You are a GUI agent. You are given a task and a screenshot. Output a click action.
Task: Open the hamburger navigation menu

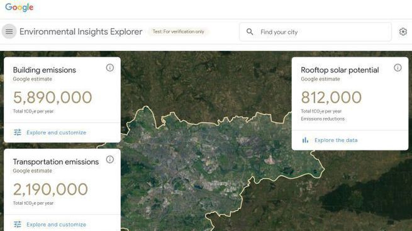9,31
